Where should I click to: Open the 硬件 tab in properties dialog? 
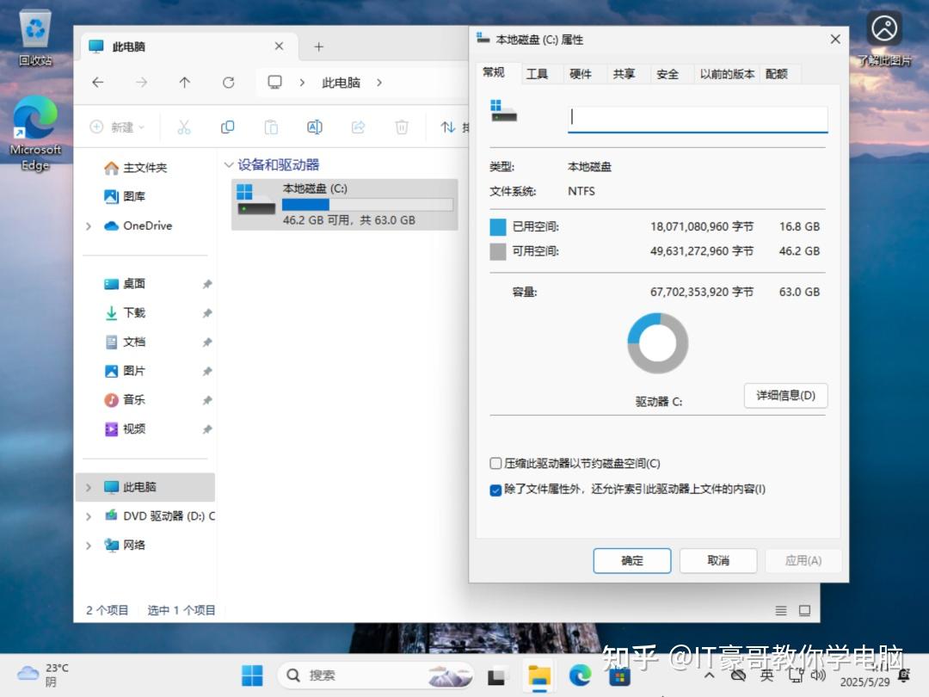click(x=581, y=74)
